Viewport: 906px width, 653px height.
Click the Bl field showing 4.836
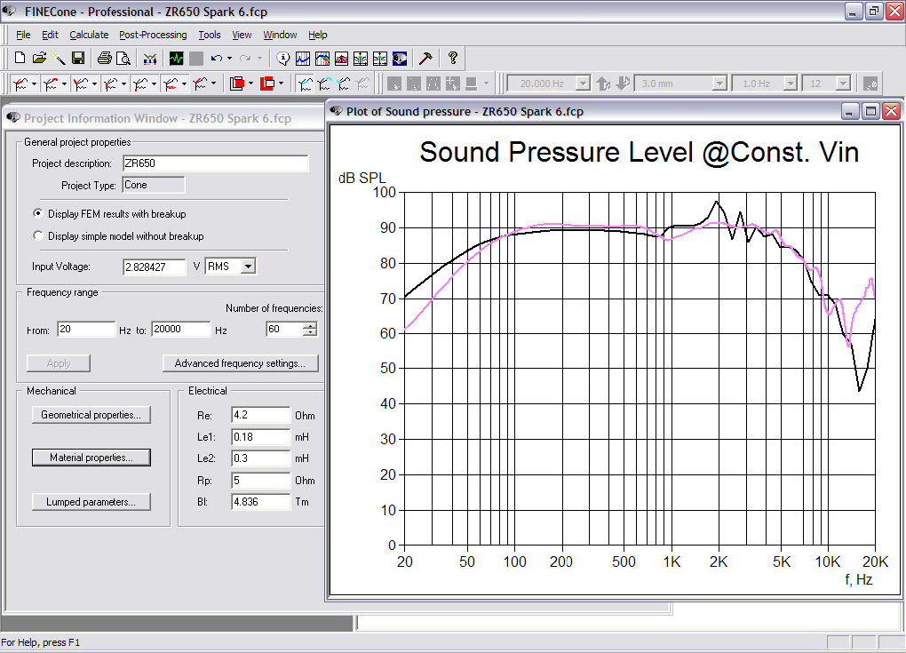coord(260,502)
